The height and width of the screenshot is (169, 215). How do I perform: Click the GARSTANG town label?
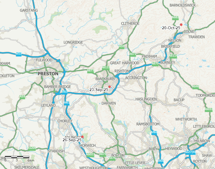[x=29, y=10]
